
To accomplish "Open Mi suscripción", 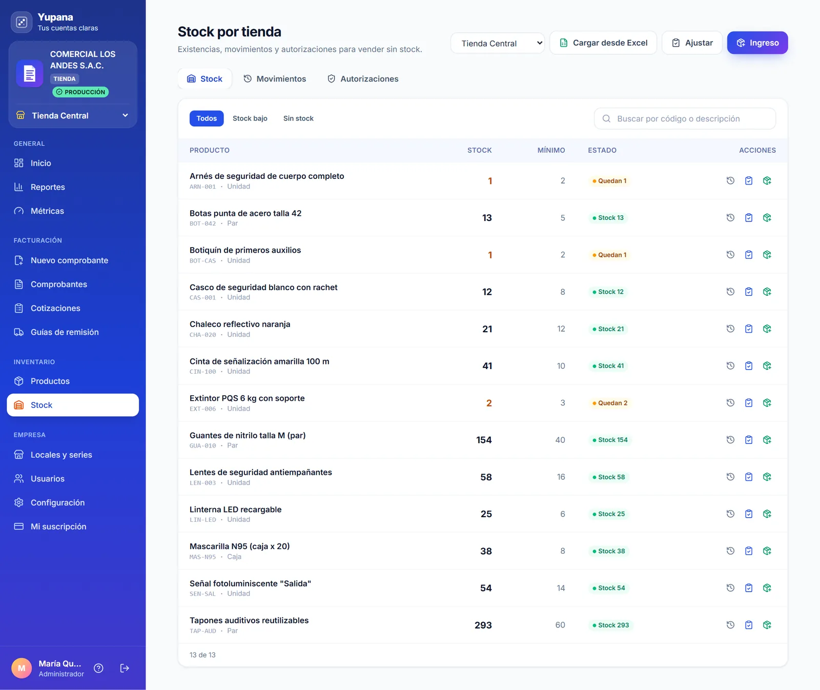I will [73, 526].
